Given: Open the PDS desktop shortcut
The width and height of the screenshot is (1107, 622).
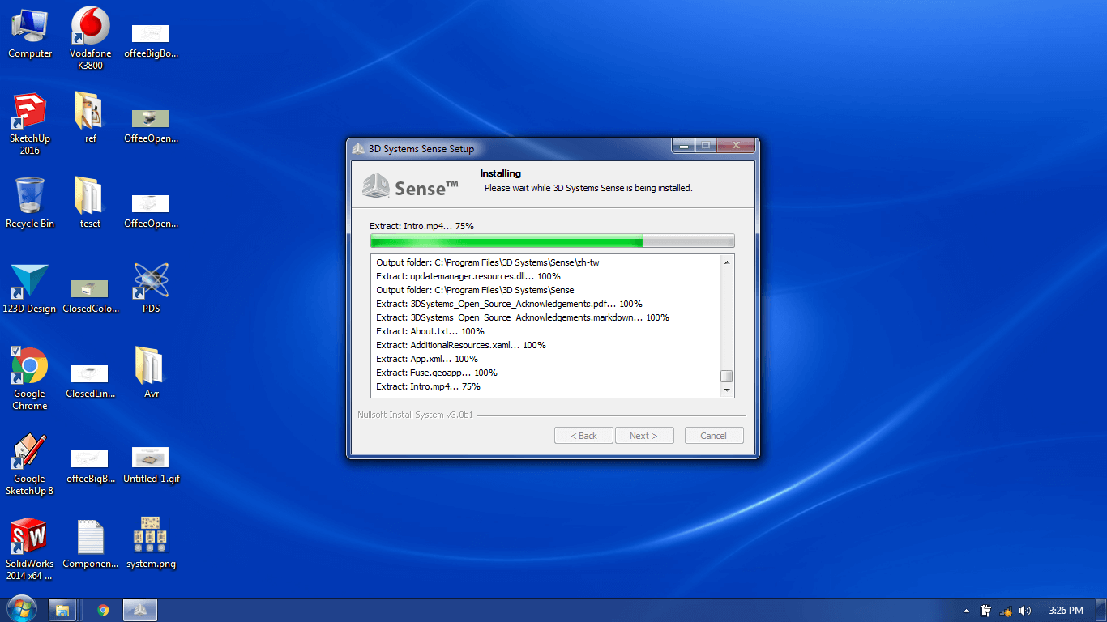Looking at the screenshot, I should (152, 288).
